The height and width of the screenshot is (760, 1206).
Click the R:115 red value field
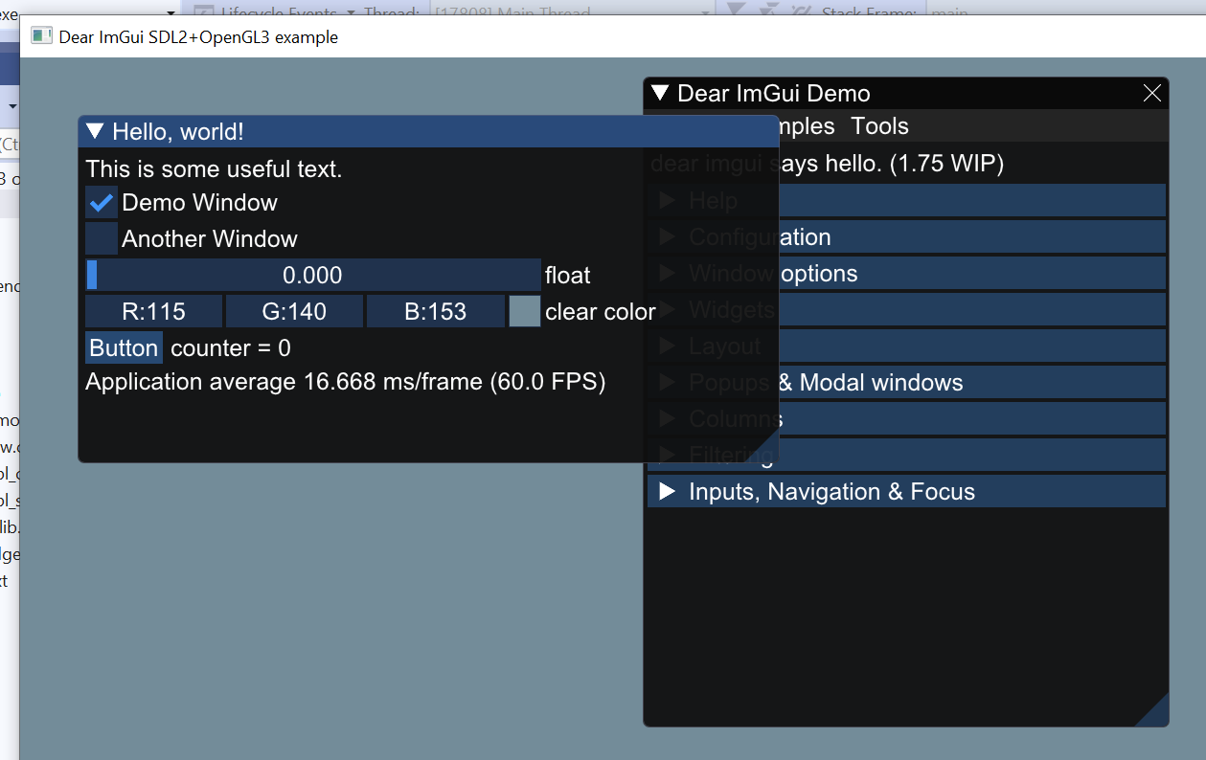pos(154,312)
